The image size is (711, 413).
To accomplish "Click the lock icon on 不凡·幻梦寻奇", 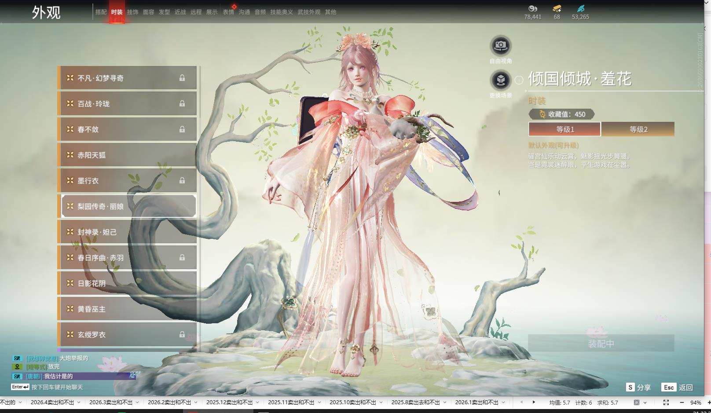I will (182, 78).
